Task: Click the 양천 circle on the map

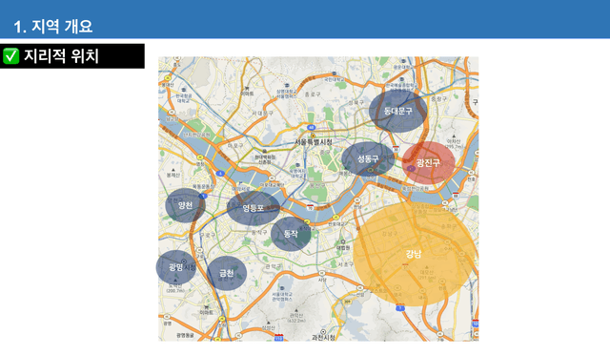Action: pos(185,205)
